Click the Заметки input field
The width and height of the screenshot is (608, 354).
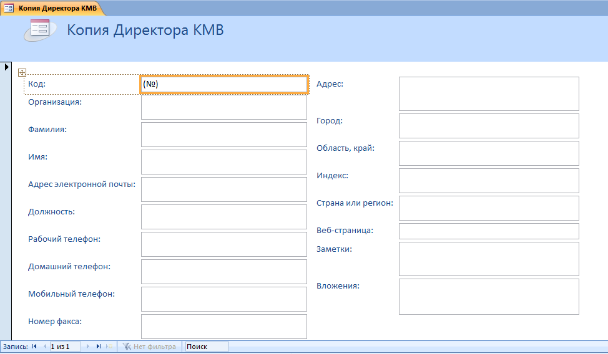[489, 259]
